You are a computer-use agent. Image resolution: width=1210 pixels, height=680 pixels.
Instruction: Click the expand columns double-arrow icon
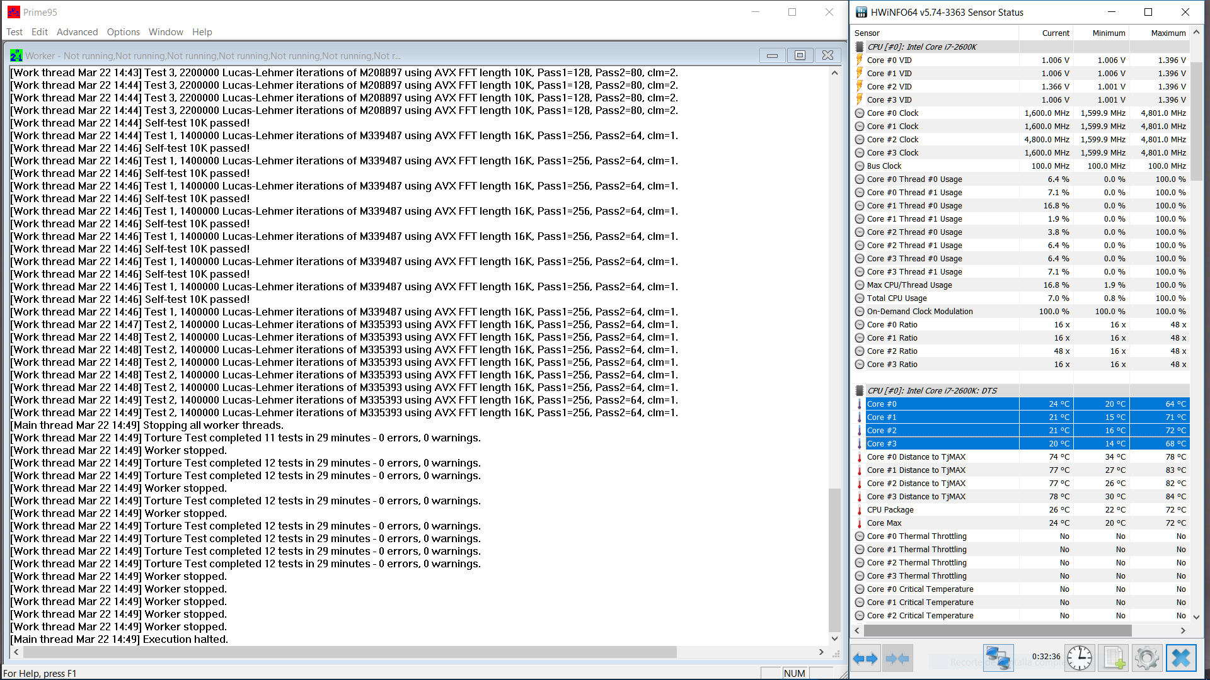pyautogui.click(x=865, y=659)
